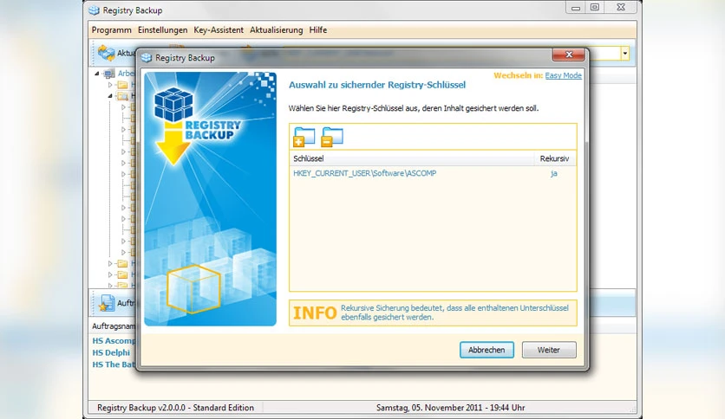The height and width of the screenshot is (419, 725).
Task: Click the add registry key folder icon
Action: point(304,137)
